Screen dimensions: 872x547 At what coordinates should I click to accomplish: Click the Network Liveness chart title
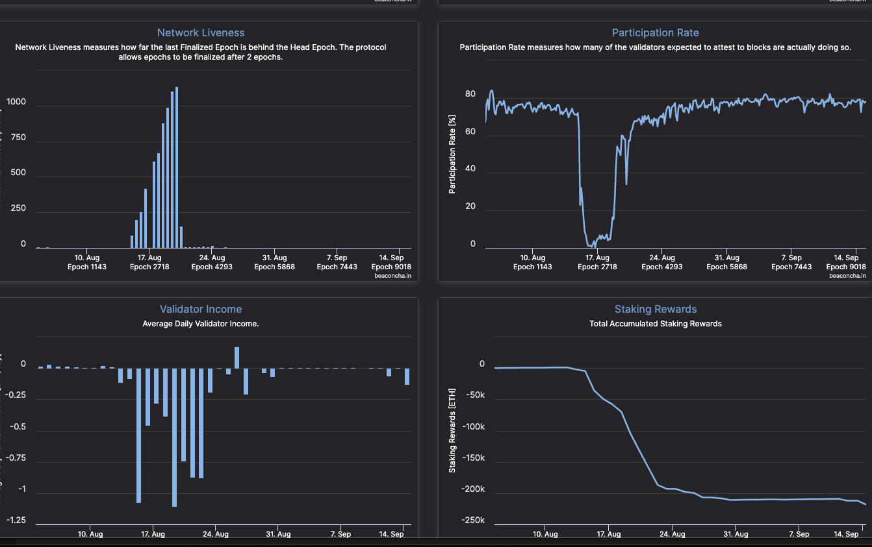click(201, 32)
